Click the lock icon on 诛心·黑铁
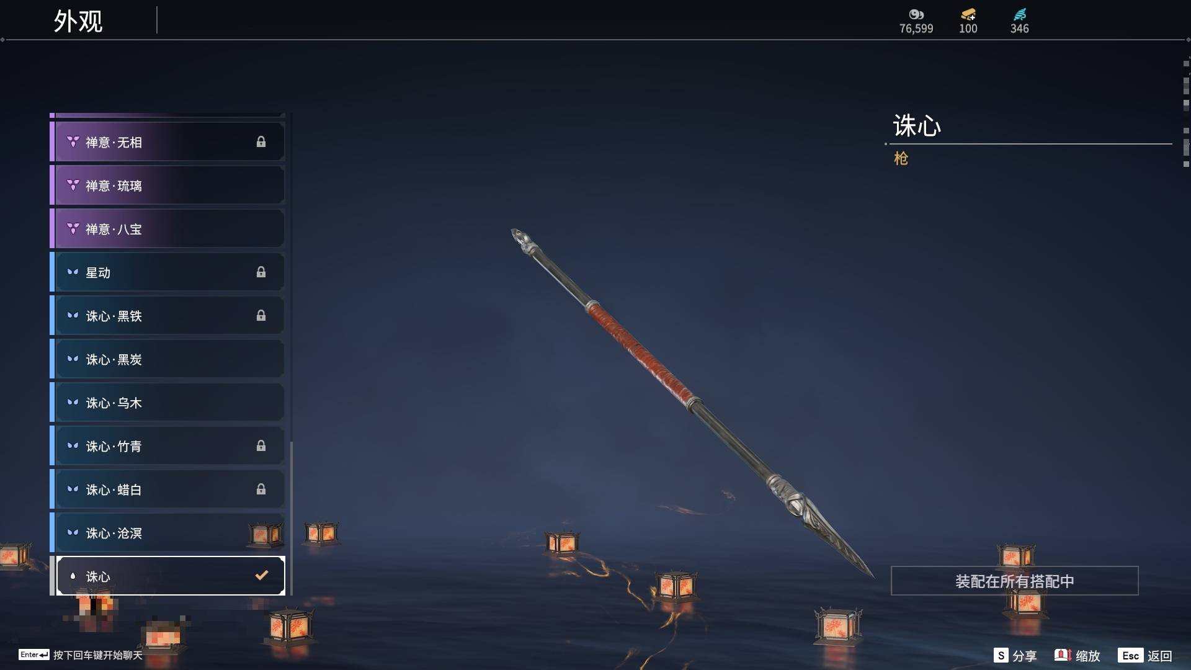 (261, 316)
